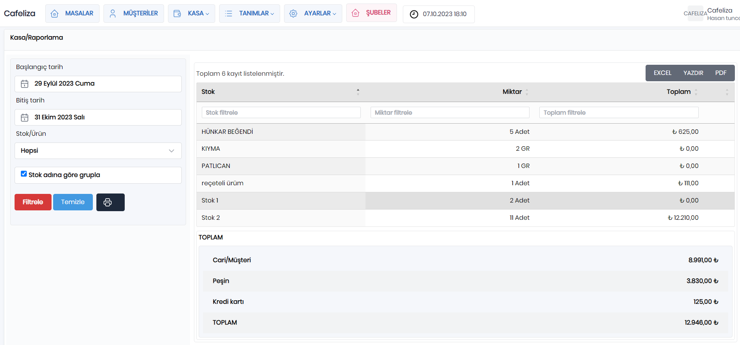Click the 8.991,00 ₺ Cari/Müşteri amount

703,260
